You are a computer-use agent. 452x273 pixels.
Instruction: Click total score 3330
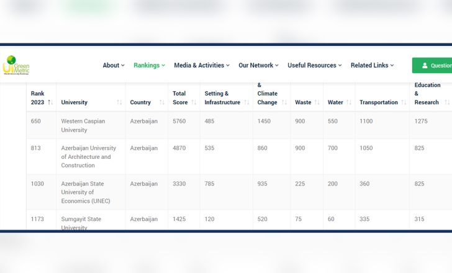click(x=179, y=184)
